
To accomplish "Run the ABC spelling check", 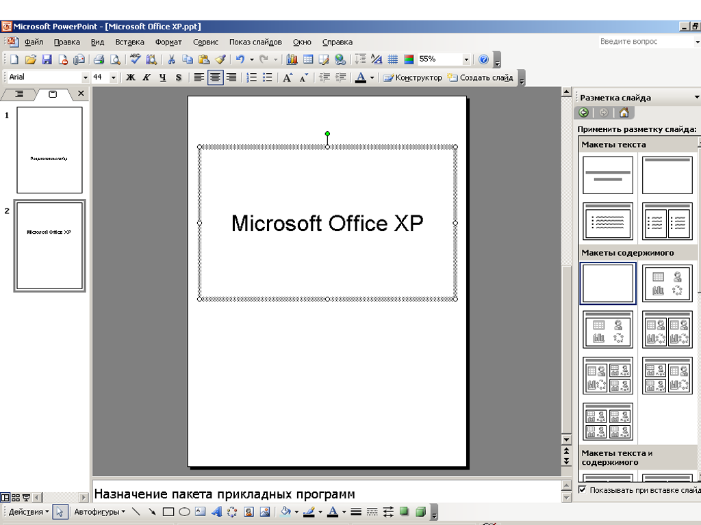I will point(135,59).
